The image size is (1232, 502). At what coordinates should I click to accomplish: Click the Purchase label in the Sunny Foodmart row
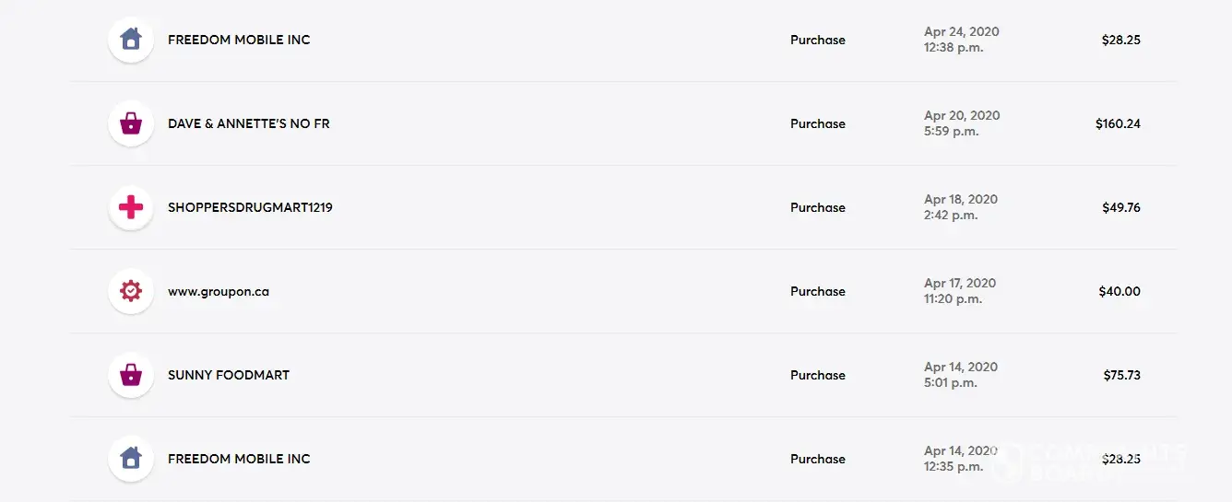pyautogui.click(x=817, y=375)
